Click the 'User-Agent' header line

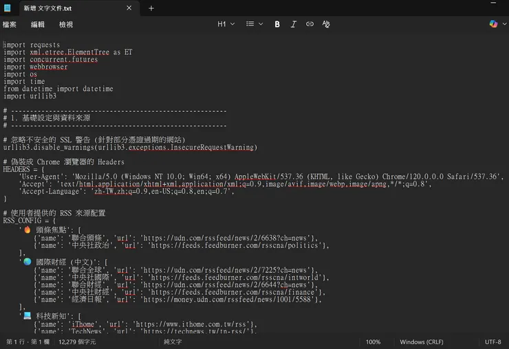[x=261, y=177]
